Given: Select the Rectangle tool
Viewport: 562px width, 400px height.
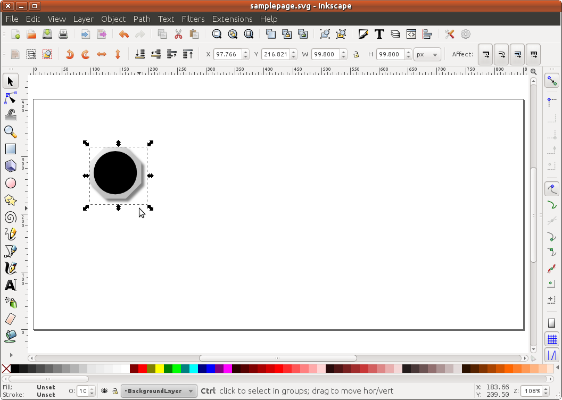Looking at the screenshot, I should (x=10, y=149).
